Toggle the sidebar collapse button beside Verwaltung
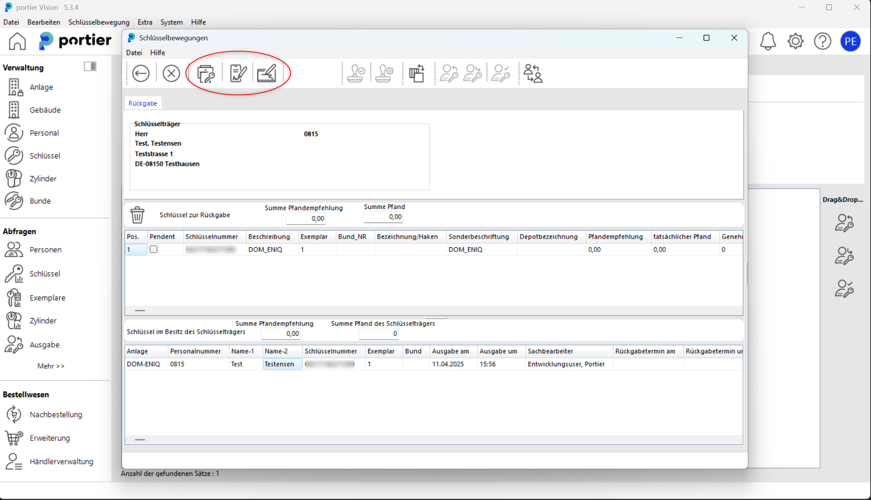This screenshot has width=871, height=500. 90,67
